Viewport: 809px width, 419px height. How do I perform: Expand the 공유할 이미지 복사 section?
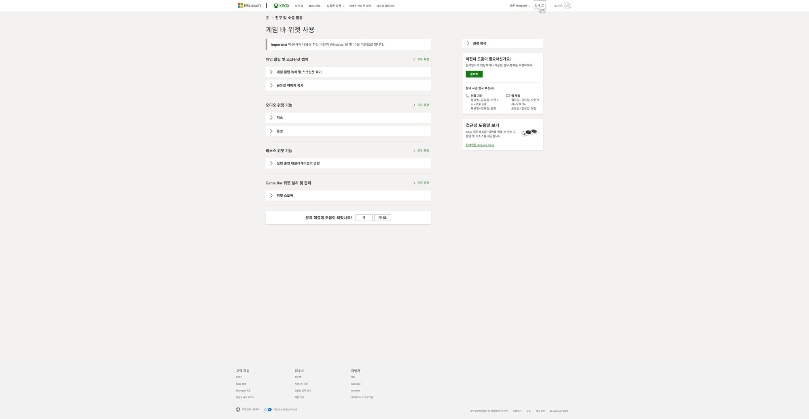pyautogui.click(x=348, y=86)
